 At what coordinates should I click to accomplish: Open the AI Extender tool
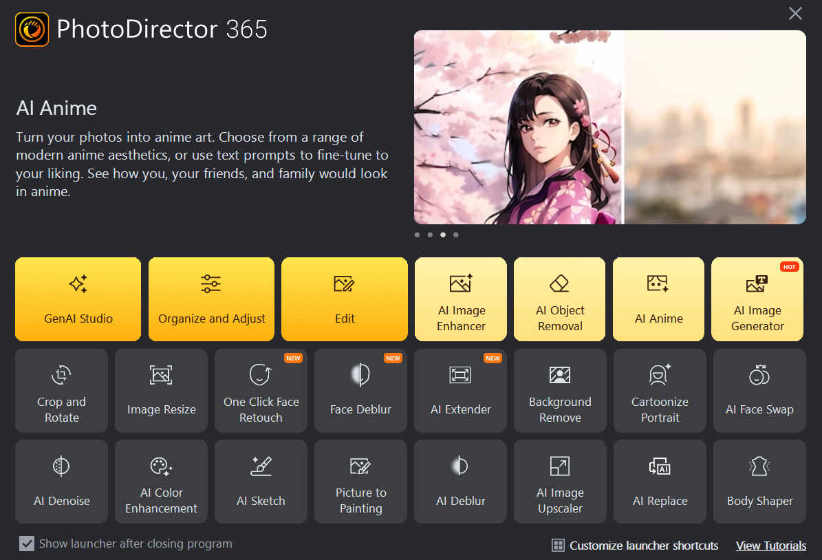(460, 391)
